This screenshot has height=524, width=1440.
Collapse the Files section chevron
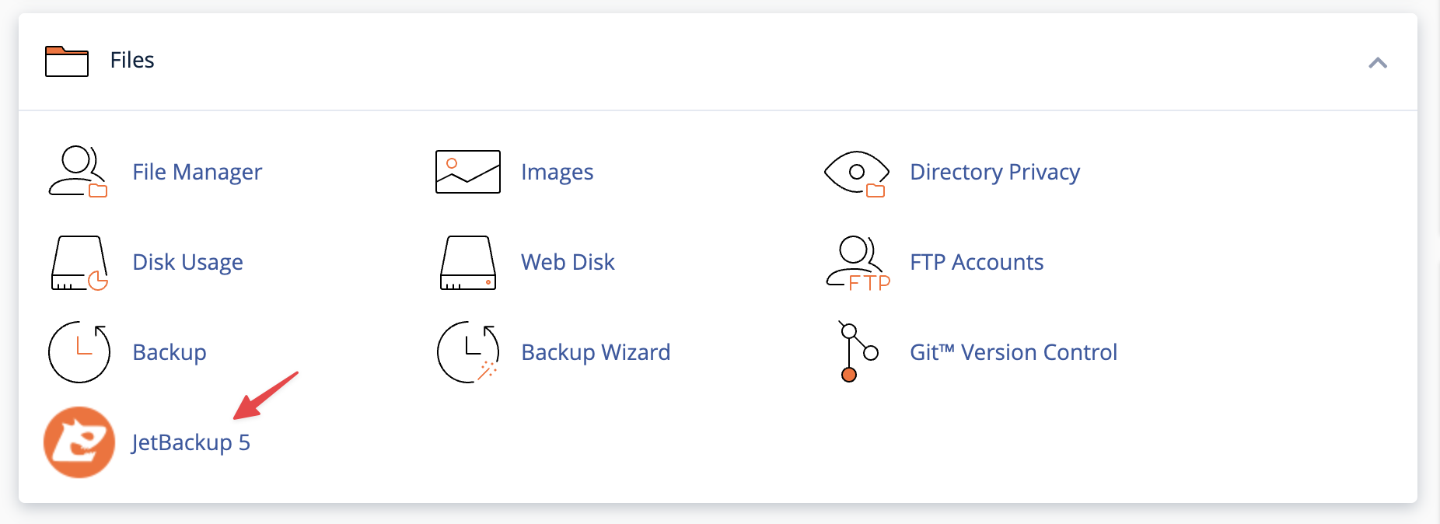1378,62
